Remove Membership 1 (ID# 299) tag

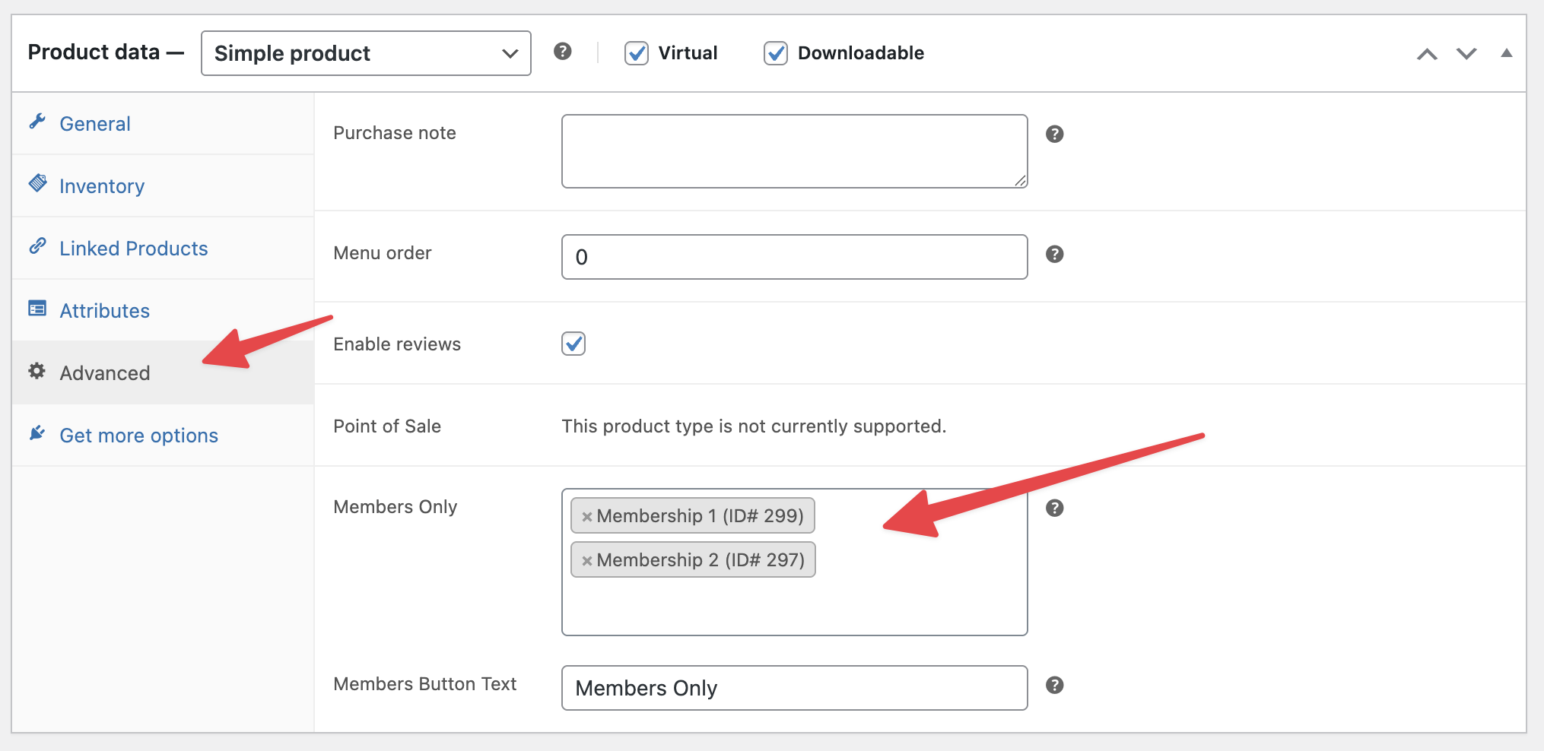point(586,517)
